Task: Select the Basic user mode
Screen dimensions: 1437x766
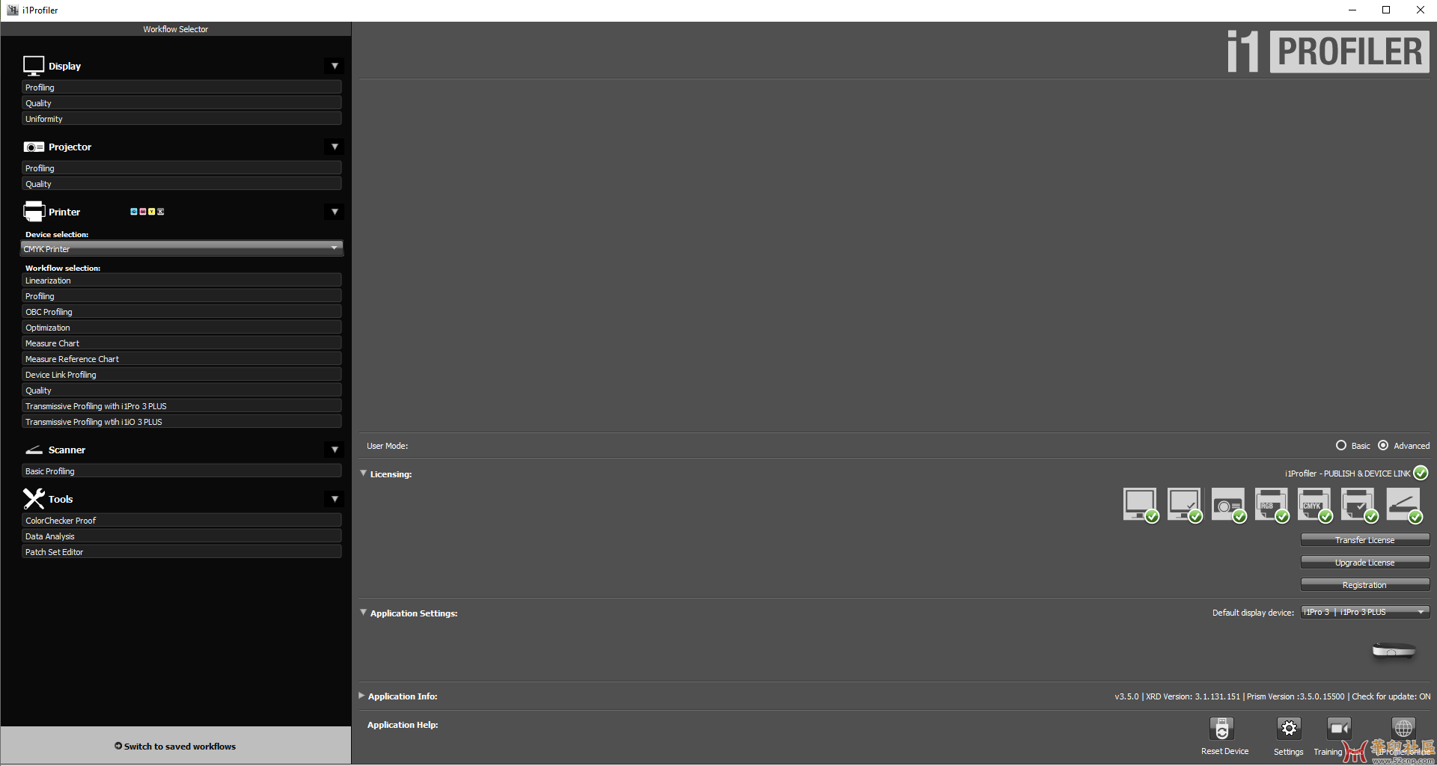Action: (1341, 445)
